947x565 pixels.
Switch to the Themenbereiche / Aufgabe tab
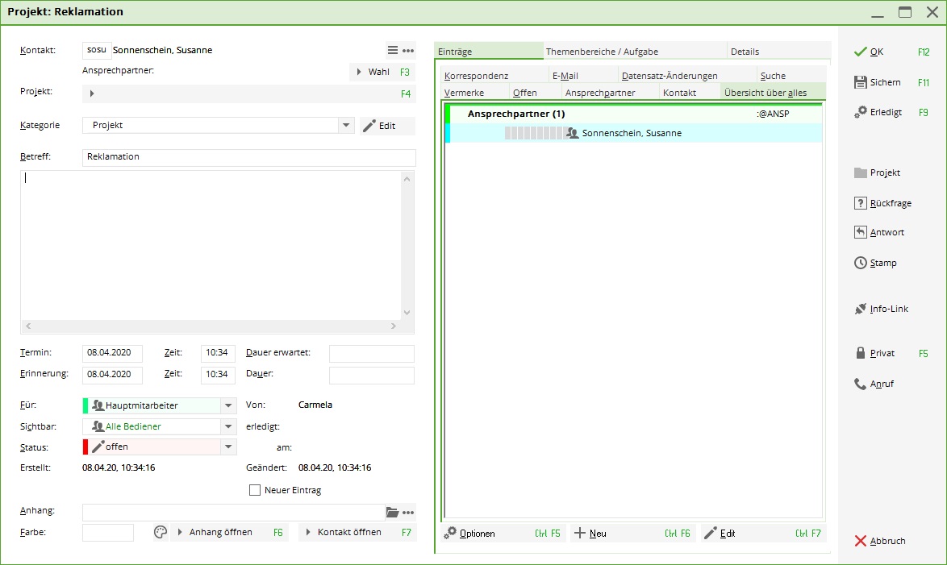[x=602, y=52]
